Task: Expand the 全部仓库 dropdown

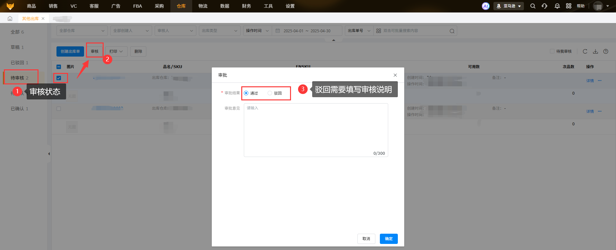Action: coord(82,31)
